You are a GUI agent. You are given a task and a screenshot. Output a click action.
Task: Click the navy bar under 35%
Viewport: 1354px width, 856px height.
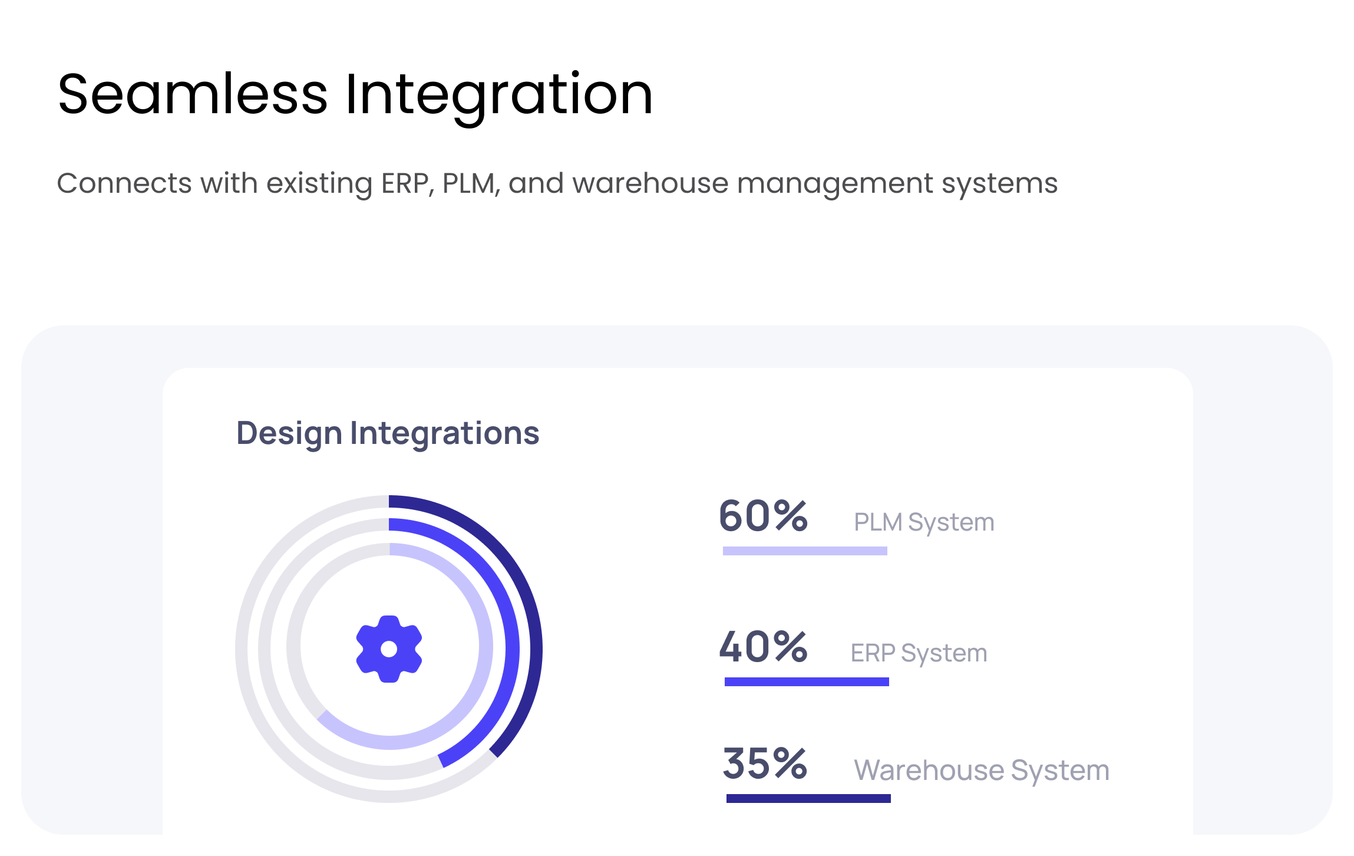(808, 798)
